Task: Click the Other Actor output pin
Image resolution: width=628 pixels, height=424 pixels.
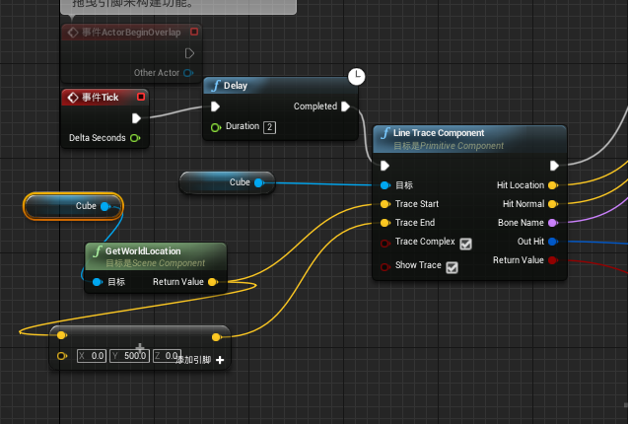Action: point(187,73)
